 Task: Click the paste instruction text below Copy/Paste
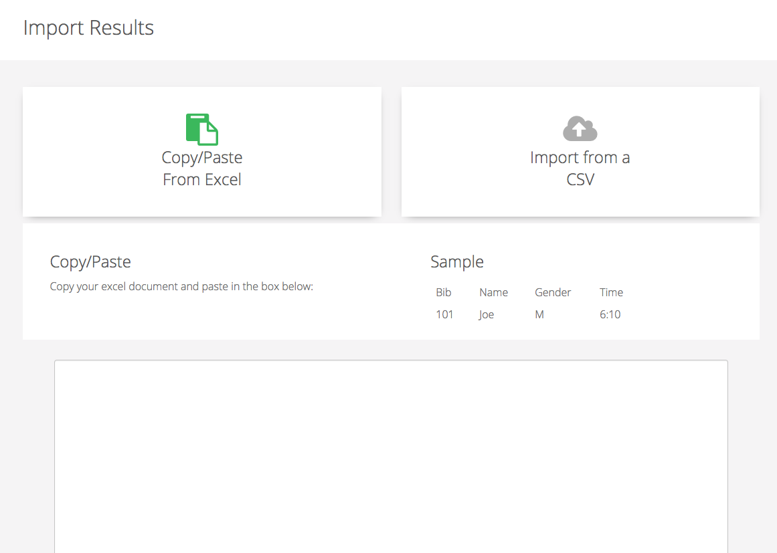pyautogui.click(x=181, y=287)
